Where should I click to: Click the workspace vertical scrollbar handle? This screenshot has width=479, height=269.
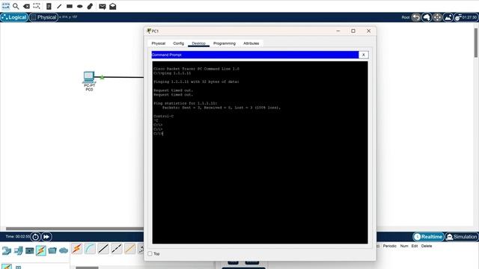(476, 43)
